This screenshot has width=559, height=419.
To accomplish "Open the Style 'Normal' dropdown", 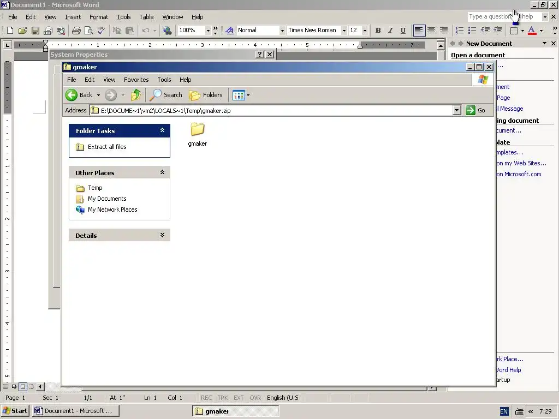I will point(282,31).
